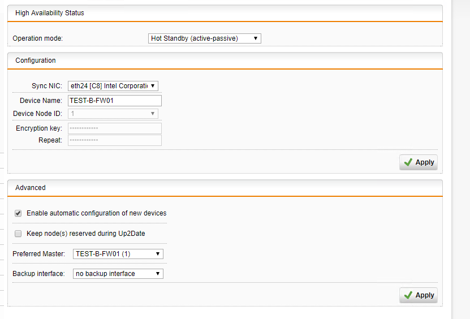The height and width of the screenshot is (319, 470).
Task: Expand the Sync NIC dropdown
Action: click(113, 86)
